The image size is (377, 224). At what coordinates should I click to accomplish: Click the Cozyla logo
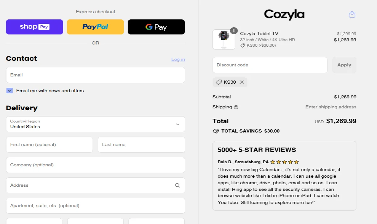284,14
